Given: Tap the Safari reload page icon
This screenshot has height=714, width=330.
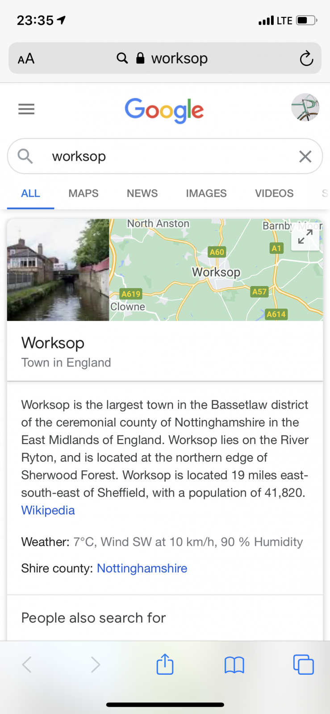Looking at the screenshot, I should pos(306,58).
